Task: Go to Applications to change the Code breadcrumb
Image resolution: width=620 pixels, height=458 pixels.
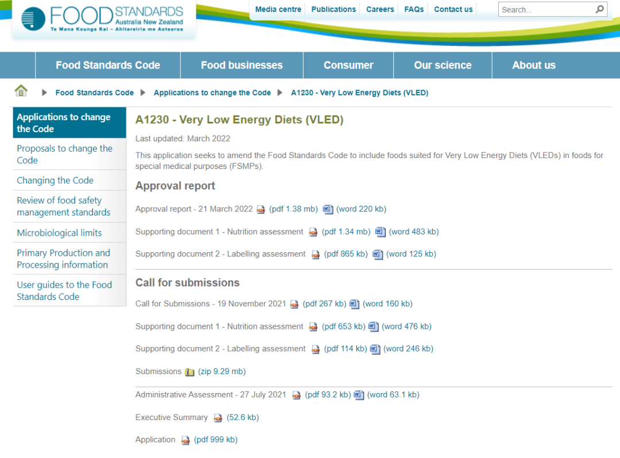Action: (212, 93)
